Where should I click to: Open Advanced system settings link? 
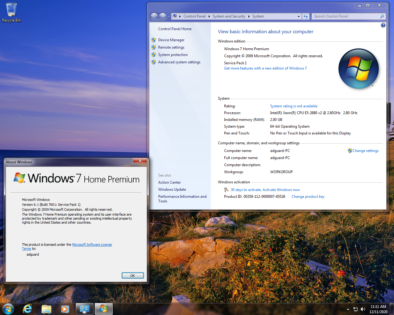pyautogui.click(x=179, y=62)
